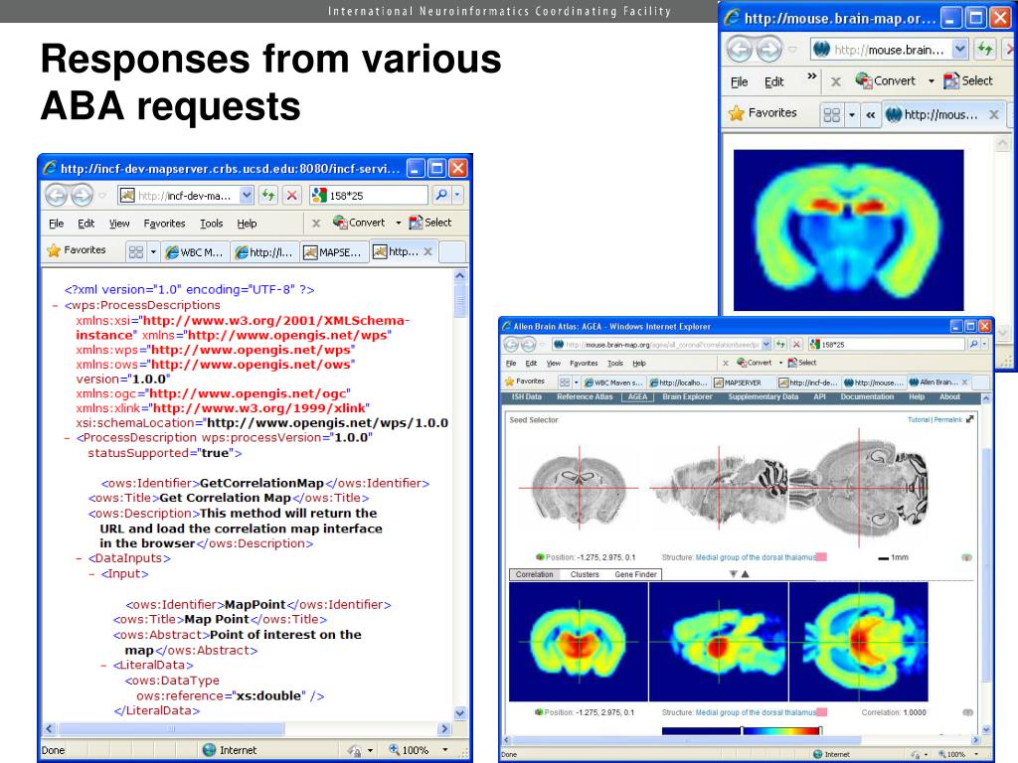The height and width of the screenshot is (763, 1018).
Task: Open Quick Tabs grid in incf-dev-mapserver window
Action: [135, 251]
